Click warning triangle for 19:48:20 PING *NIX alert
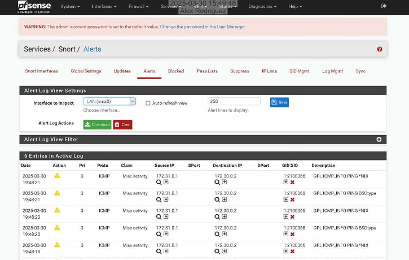Viewport: 409px width, 260px height. pos(57,210)
